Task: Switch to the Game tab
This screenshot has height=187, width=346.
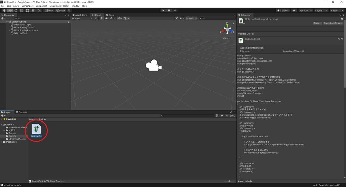Action: click(110, 15)
